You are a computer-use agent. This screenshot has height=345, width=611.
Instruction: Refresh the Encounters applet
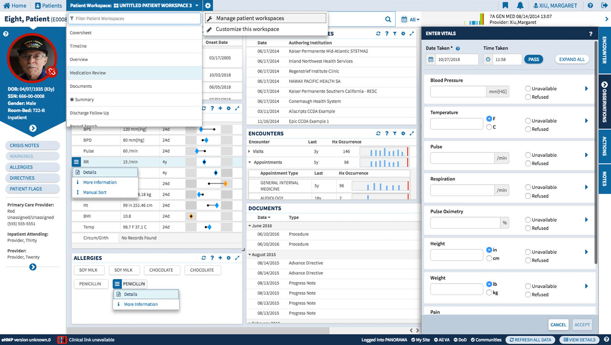(x=378, y=134)
